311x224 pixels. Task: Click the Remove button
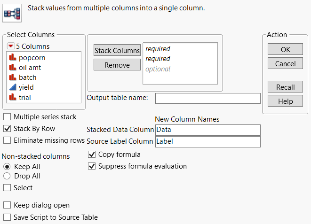[117, 65]
